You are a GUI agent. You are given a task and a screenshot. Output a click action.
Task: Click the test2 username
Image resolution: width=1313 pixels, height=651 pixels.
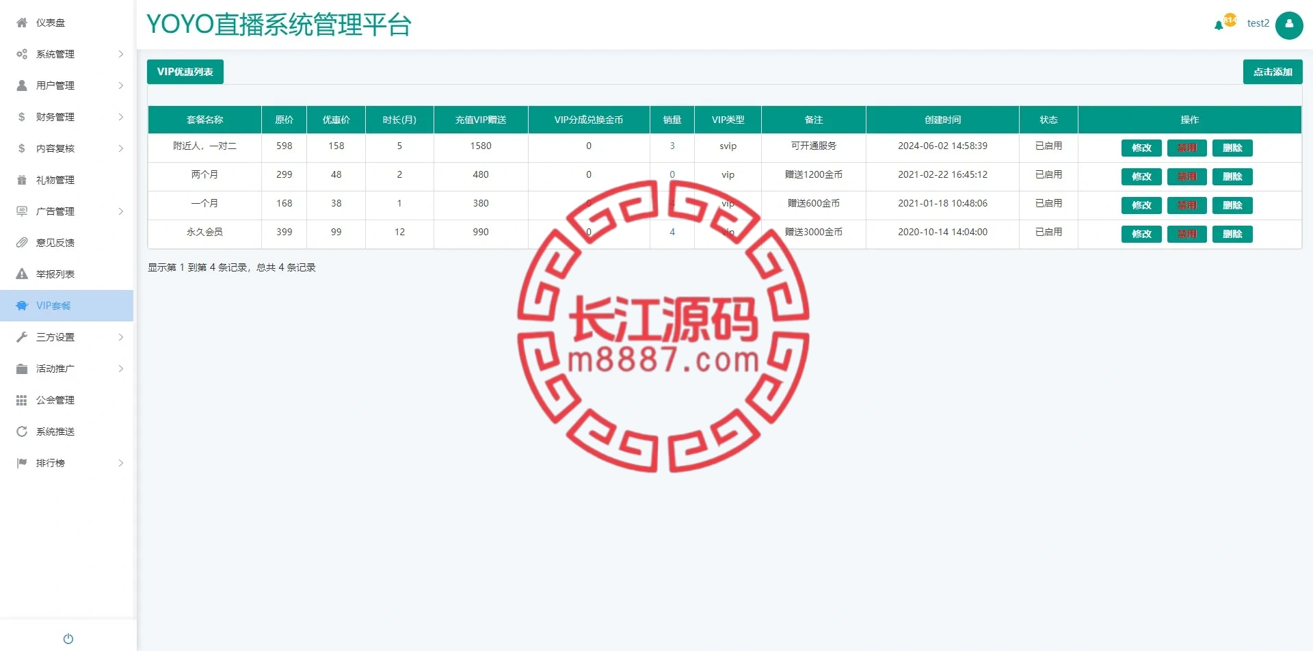pos(1258,23)
